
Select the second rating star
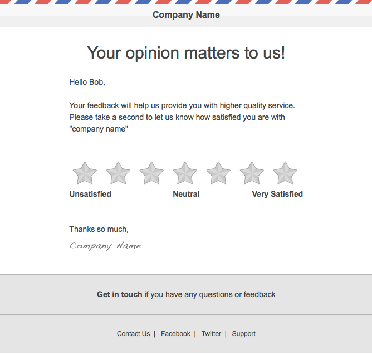point(118,173)
